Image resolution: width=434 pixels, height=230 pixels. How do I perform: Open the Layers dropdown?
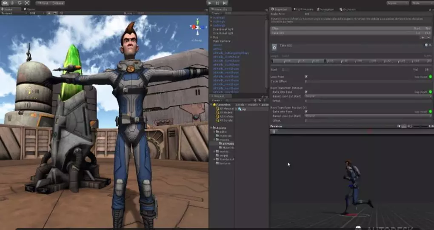397,3
